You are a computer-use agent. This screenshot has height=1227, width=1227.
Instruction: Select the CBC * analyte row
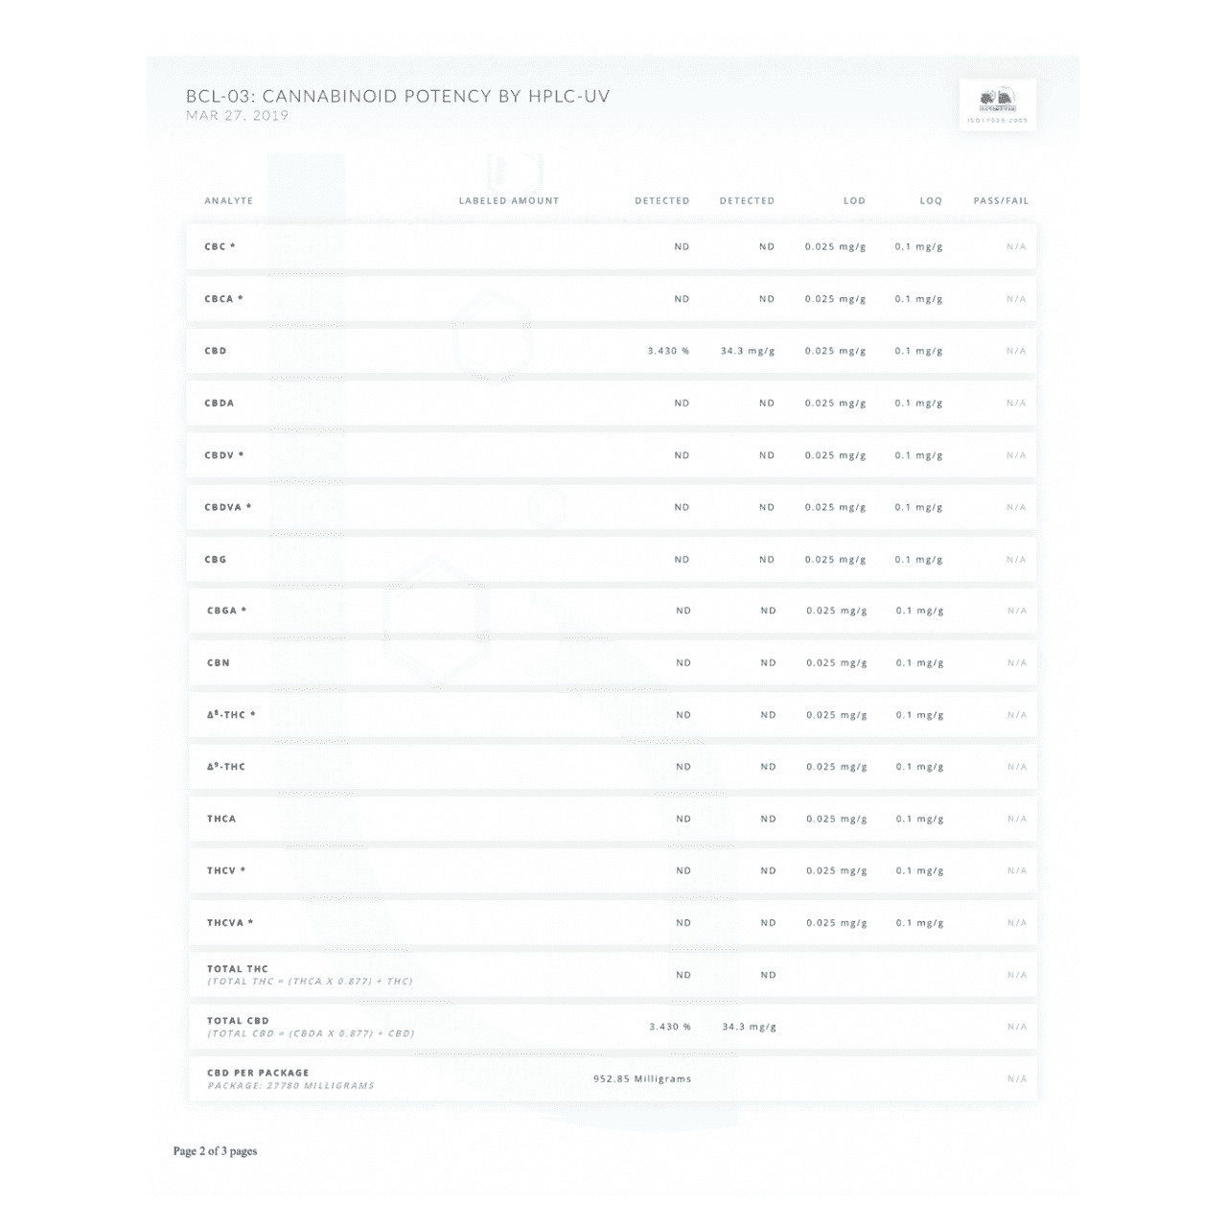pos(612,246)
